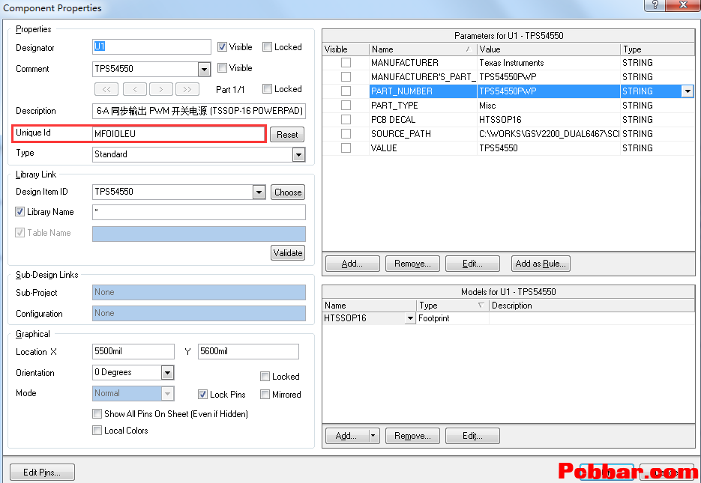Viewport: 701px width, 483px height.
Task: Toggle the Lock Pins checkbox
Action: pyautogui.click(x=202, y=394)
